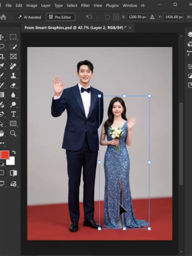Select the Eraser tool
The height and width of the screenshot is (256, 192).
pyautogui.click(x=13, y=85)
